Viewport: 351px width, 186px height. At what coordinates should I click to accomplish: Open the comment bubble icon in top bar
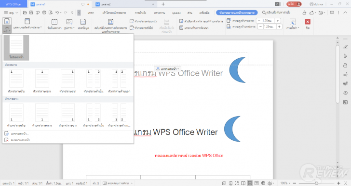[x=332, y=13]
